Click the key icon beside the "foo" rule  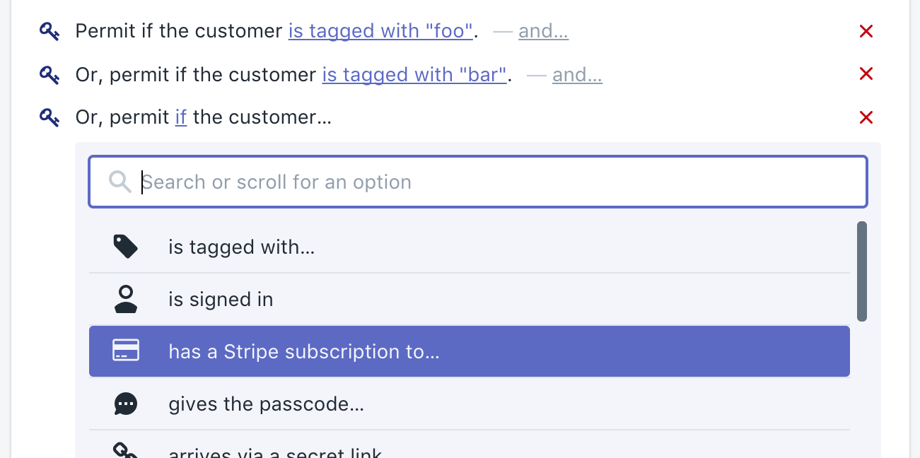click(49, 31)
